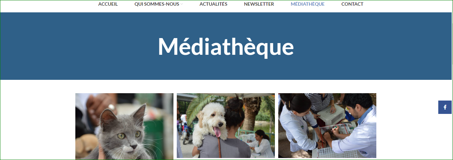Viewport: 453px width, 160px height.
Task: Expand the QUI SOMMES-NOUS dropdown chevron
Action: click(182, 4)
